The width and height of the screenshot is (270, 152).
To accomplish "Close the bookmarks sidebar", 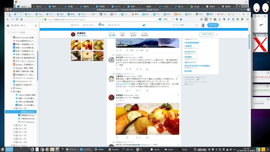I will click(36, 25).
